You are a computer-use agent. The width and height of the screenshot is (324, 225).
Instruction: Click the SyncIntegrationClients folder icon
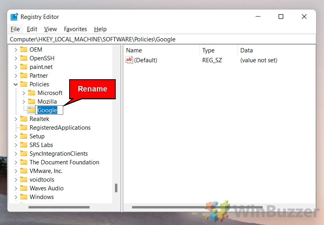click(24, 153)
